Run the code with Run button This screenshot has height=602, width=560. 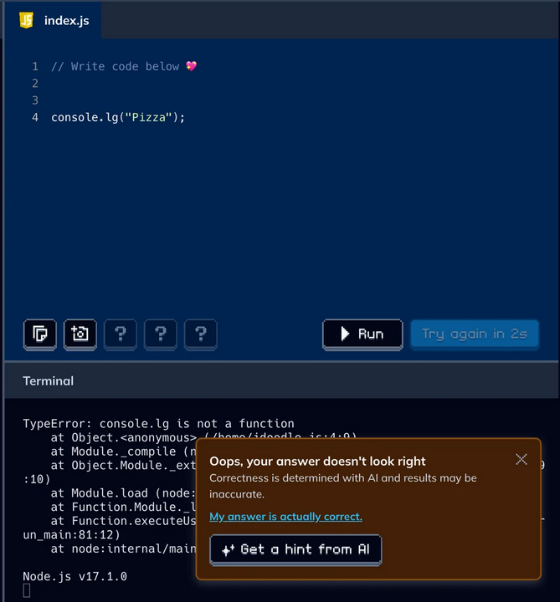tap(362, 334)
